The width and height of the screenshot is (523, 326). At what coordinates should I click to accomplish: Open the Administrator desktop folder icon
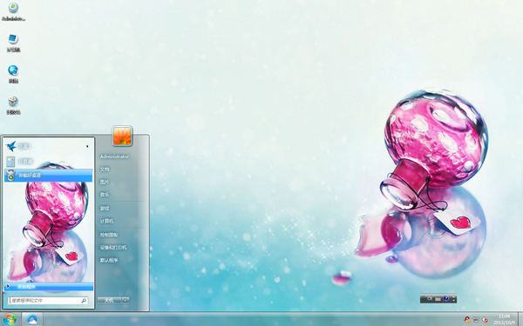13,11
